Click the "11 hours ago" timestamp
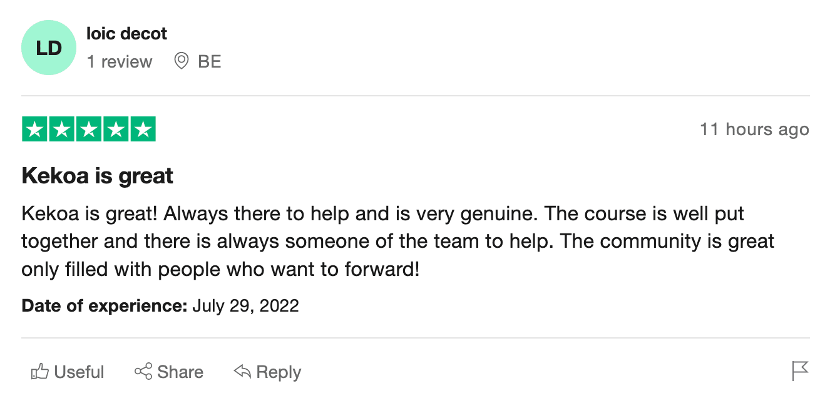The width and height of the screenshot is (830, 408). pos(754,130)
